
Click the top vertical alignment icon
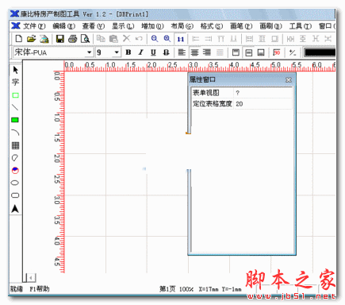click(x=236, y=52)
